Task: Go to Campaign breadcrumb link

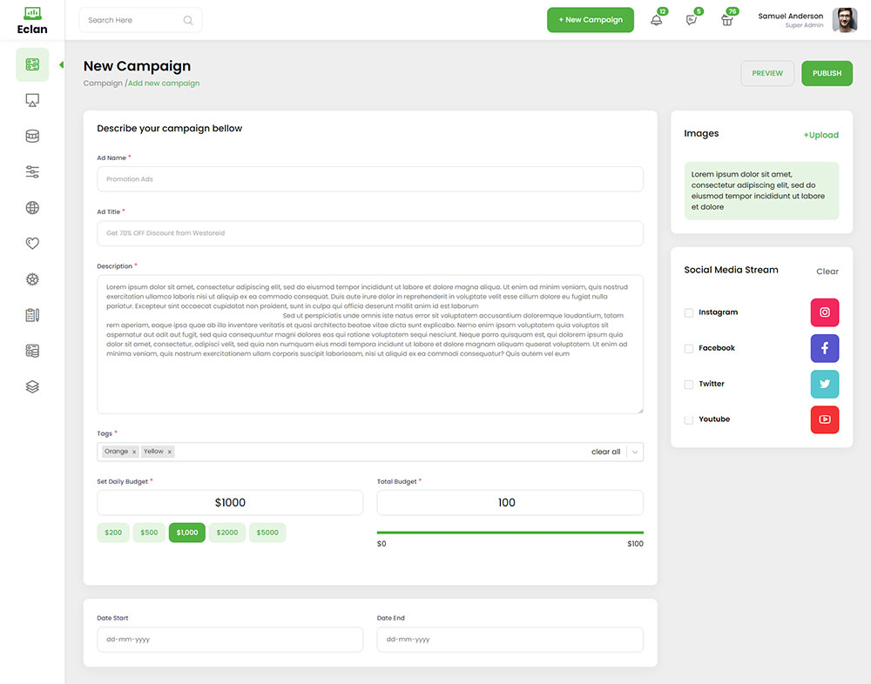Action: coord(103,84)
